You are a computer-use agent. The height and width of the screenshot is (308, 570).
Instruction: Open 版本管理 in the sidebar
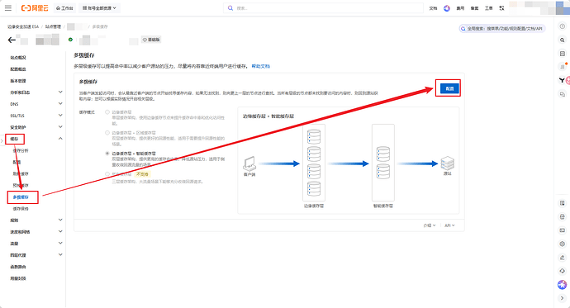18,81
